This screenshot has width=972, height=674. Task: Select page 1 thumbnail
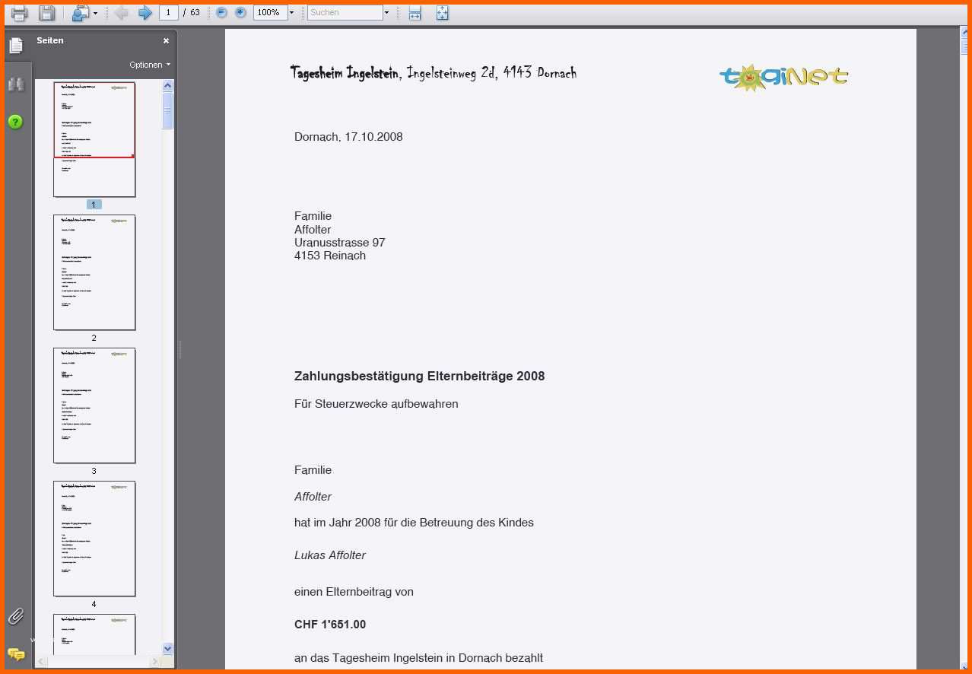pos(94,139)
